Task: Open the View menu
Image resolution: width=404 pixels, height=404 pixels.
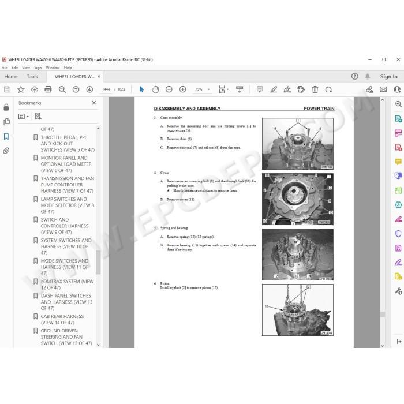Action: (x=26, y=68)
